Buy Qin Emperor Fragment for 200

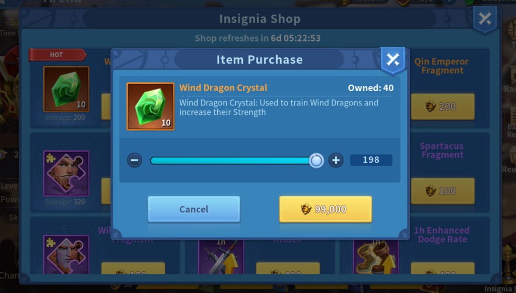tap(442, 106)
